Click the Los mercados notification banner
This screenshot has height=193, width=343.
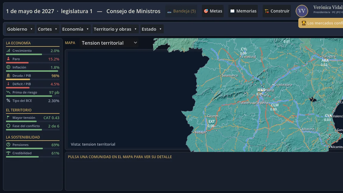pos(321,23)
